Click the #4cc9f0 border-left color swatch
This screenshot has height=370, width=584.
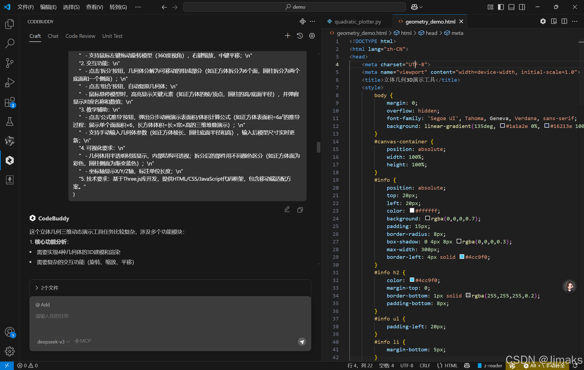(462, 257)
